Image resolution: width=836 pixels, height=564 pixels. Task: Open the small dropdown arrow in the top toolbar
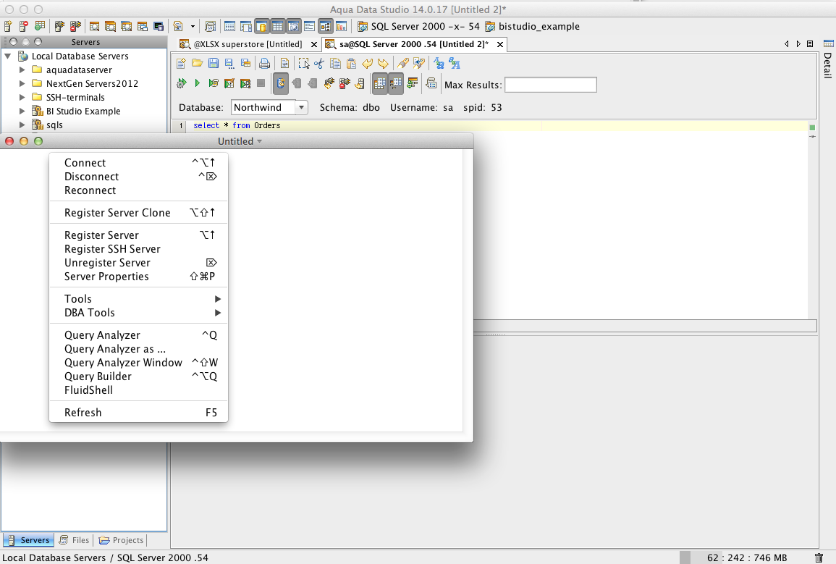pyautogui.click(x=193, y=26)
